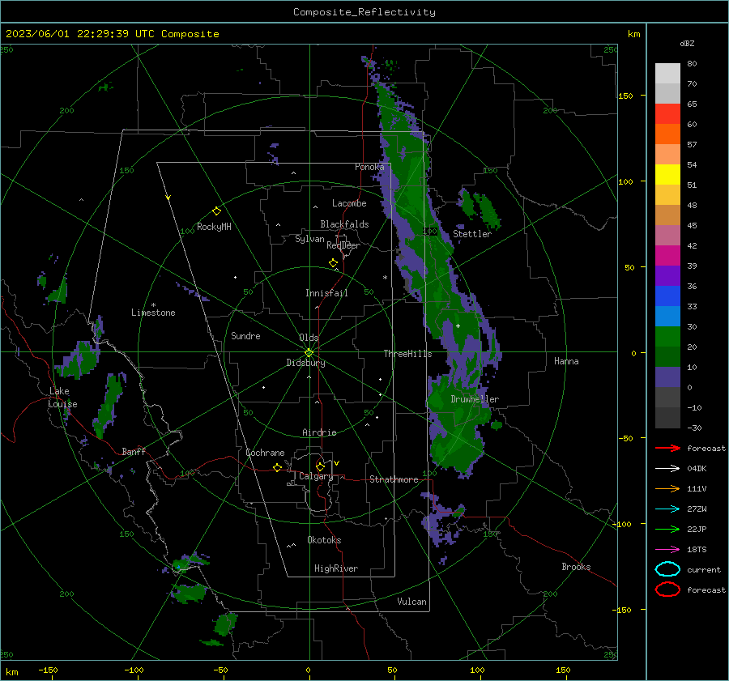Click the red forecast arrow in legend
The width and height of the screenshot is (729, 681).
point(667,448)
